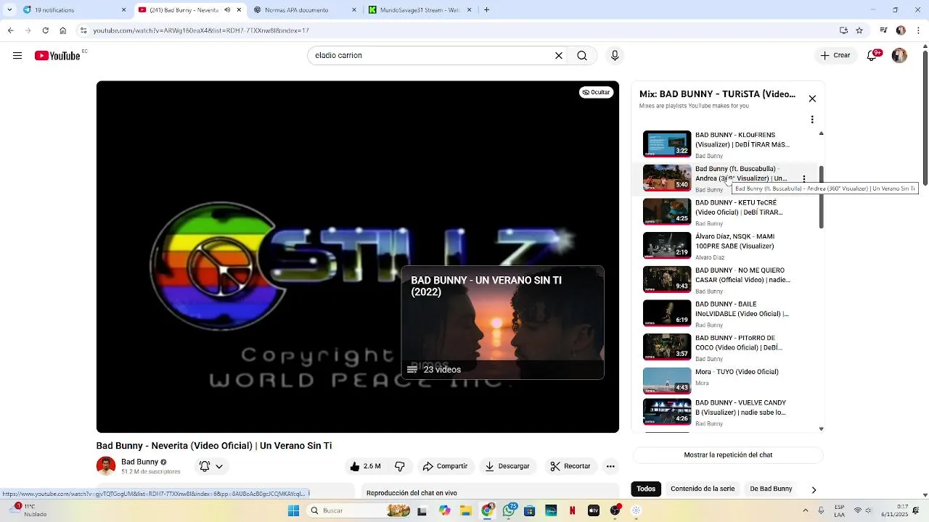Open the Windows Start menu
The height and width of the screenshot is (522, 929).
[293, 510]
